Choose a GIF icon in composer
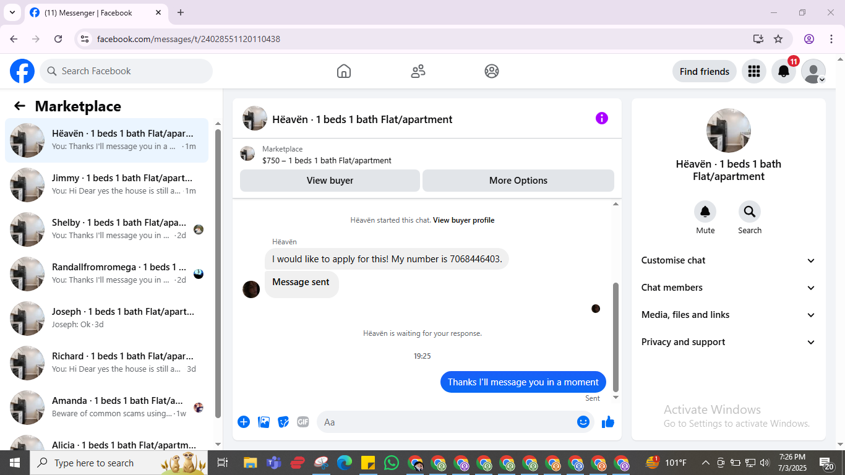The image size is (845, 475). pyautogui.click(x=303, y=422)
